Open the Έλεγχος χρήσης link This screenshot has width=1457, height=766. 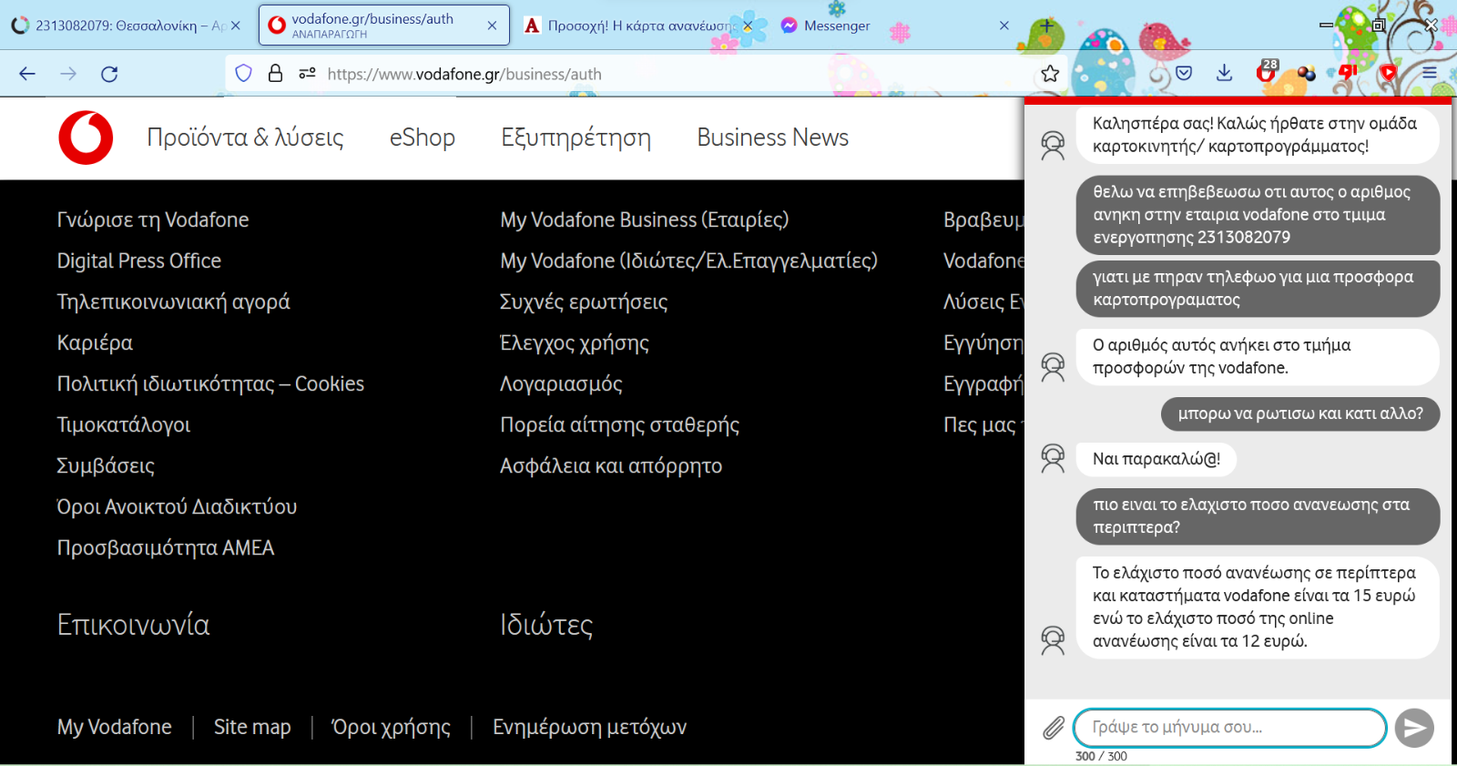pos(575,342)
